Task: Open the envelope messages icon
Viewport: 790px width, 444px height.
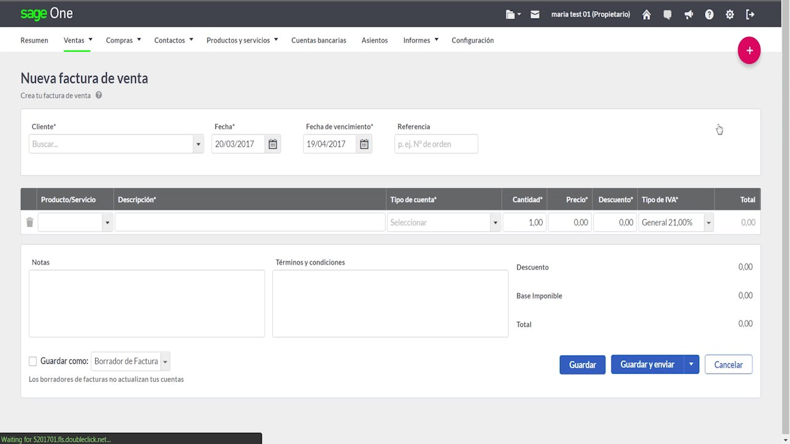Action: (534, 14)
